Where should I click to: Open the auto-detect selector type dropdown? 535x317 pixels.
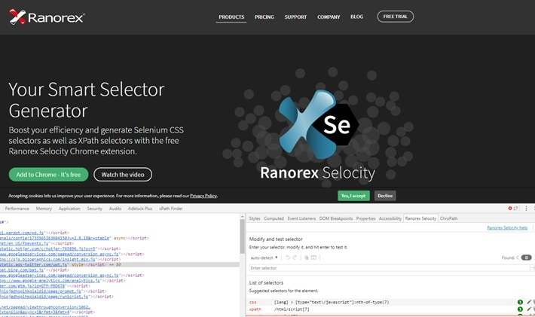[264, 258]
